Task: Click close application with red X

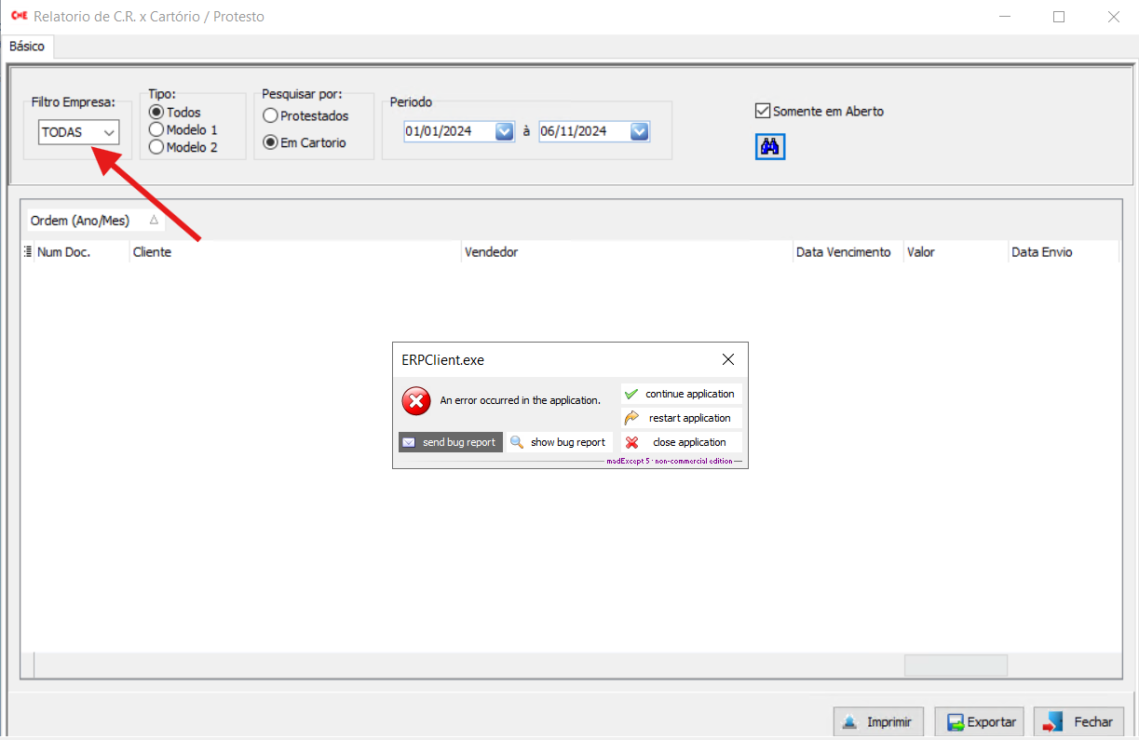Action: point(681,442)
